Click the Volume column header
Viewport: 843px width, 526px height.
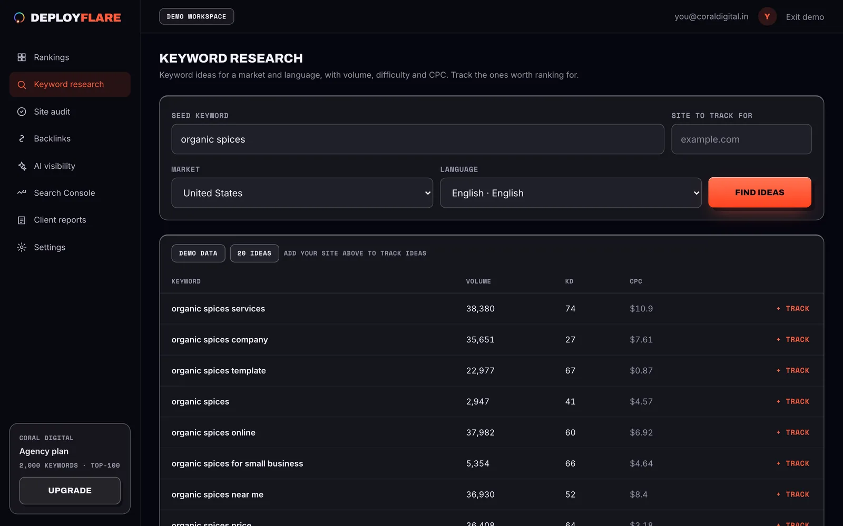click(x=478, y=281)
